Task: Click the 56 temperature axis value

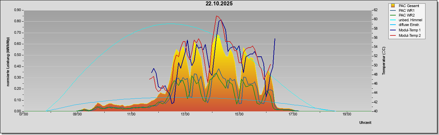Action: 376,38
